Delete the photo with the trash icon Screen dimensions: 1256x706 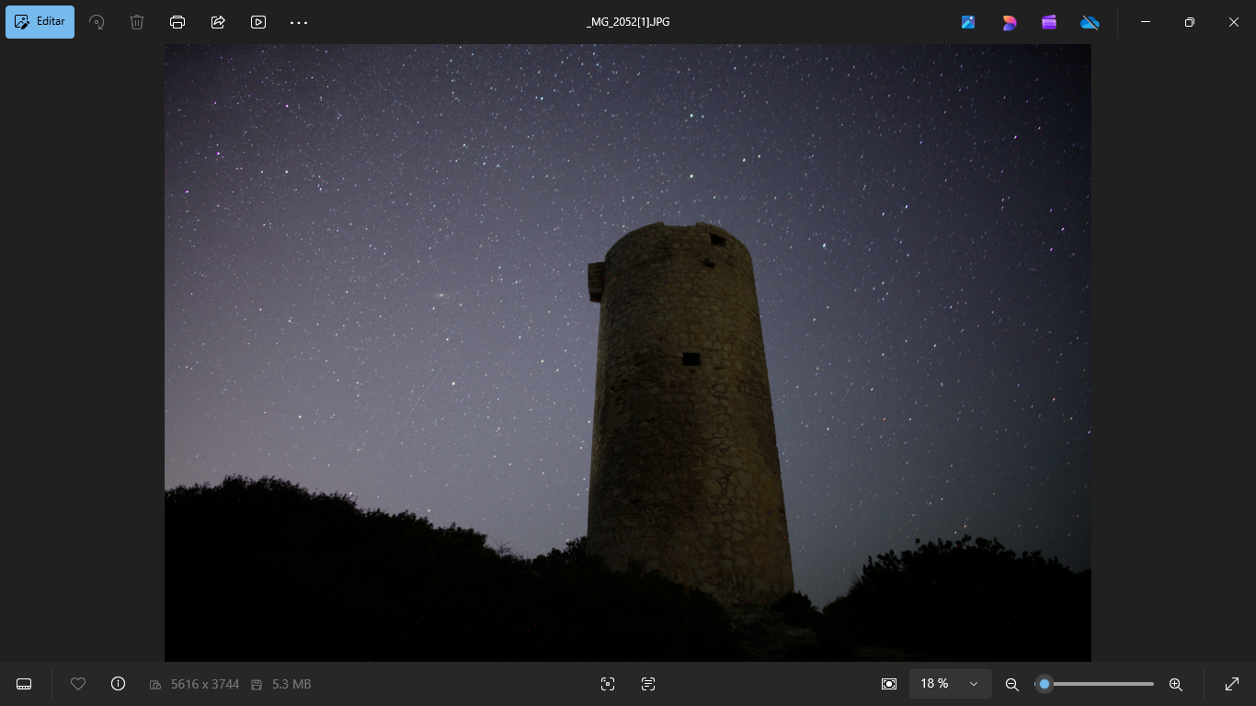tap(137, 22)
